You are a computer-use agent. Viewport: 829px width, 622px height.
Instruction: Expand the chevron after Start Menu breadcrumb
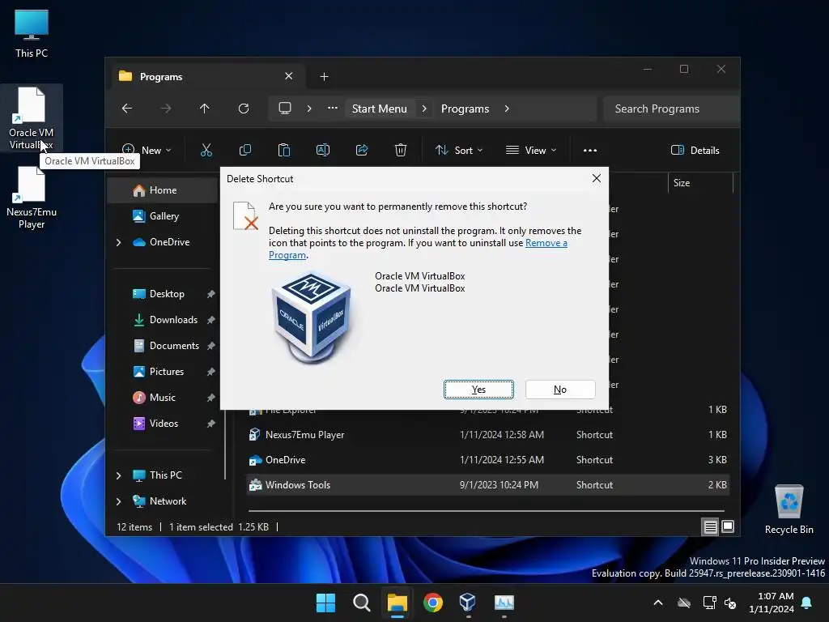click(x=424, y=109)
